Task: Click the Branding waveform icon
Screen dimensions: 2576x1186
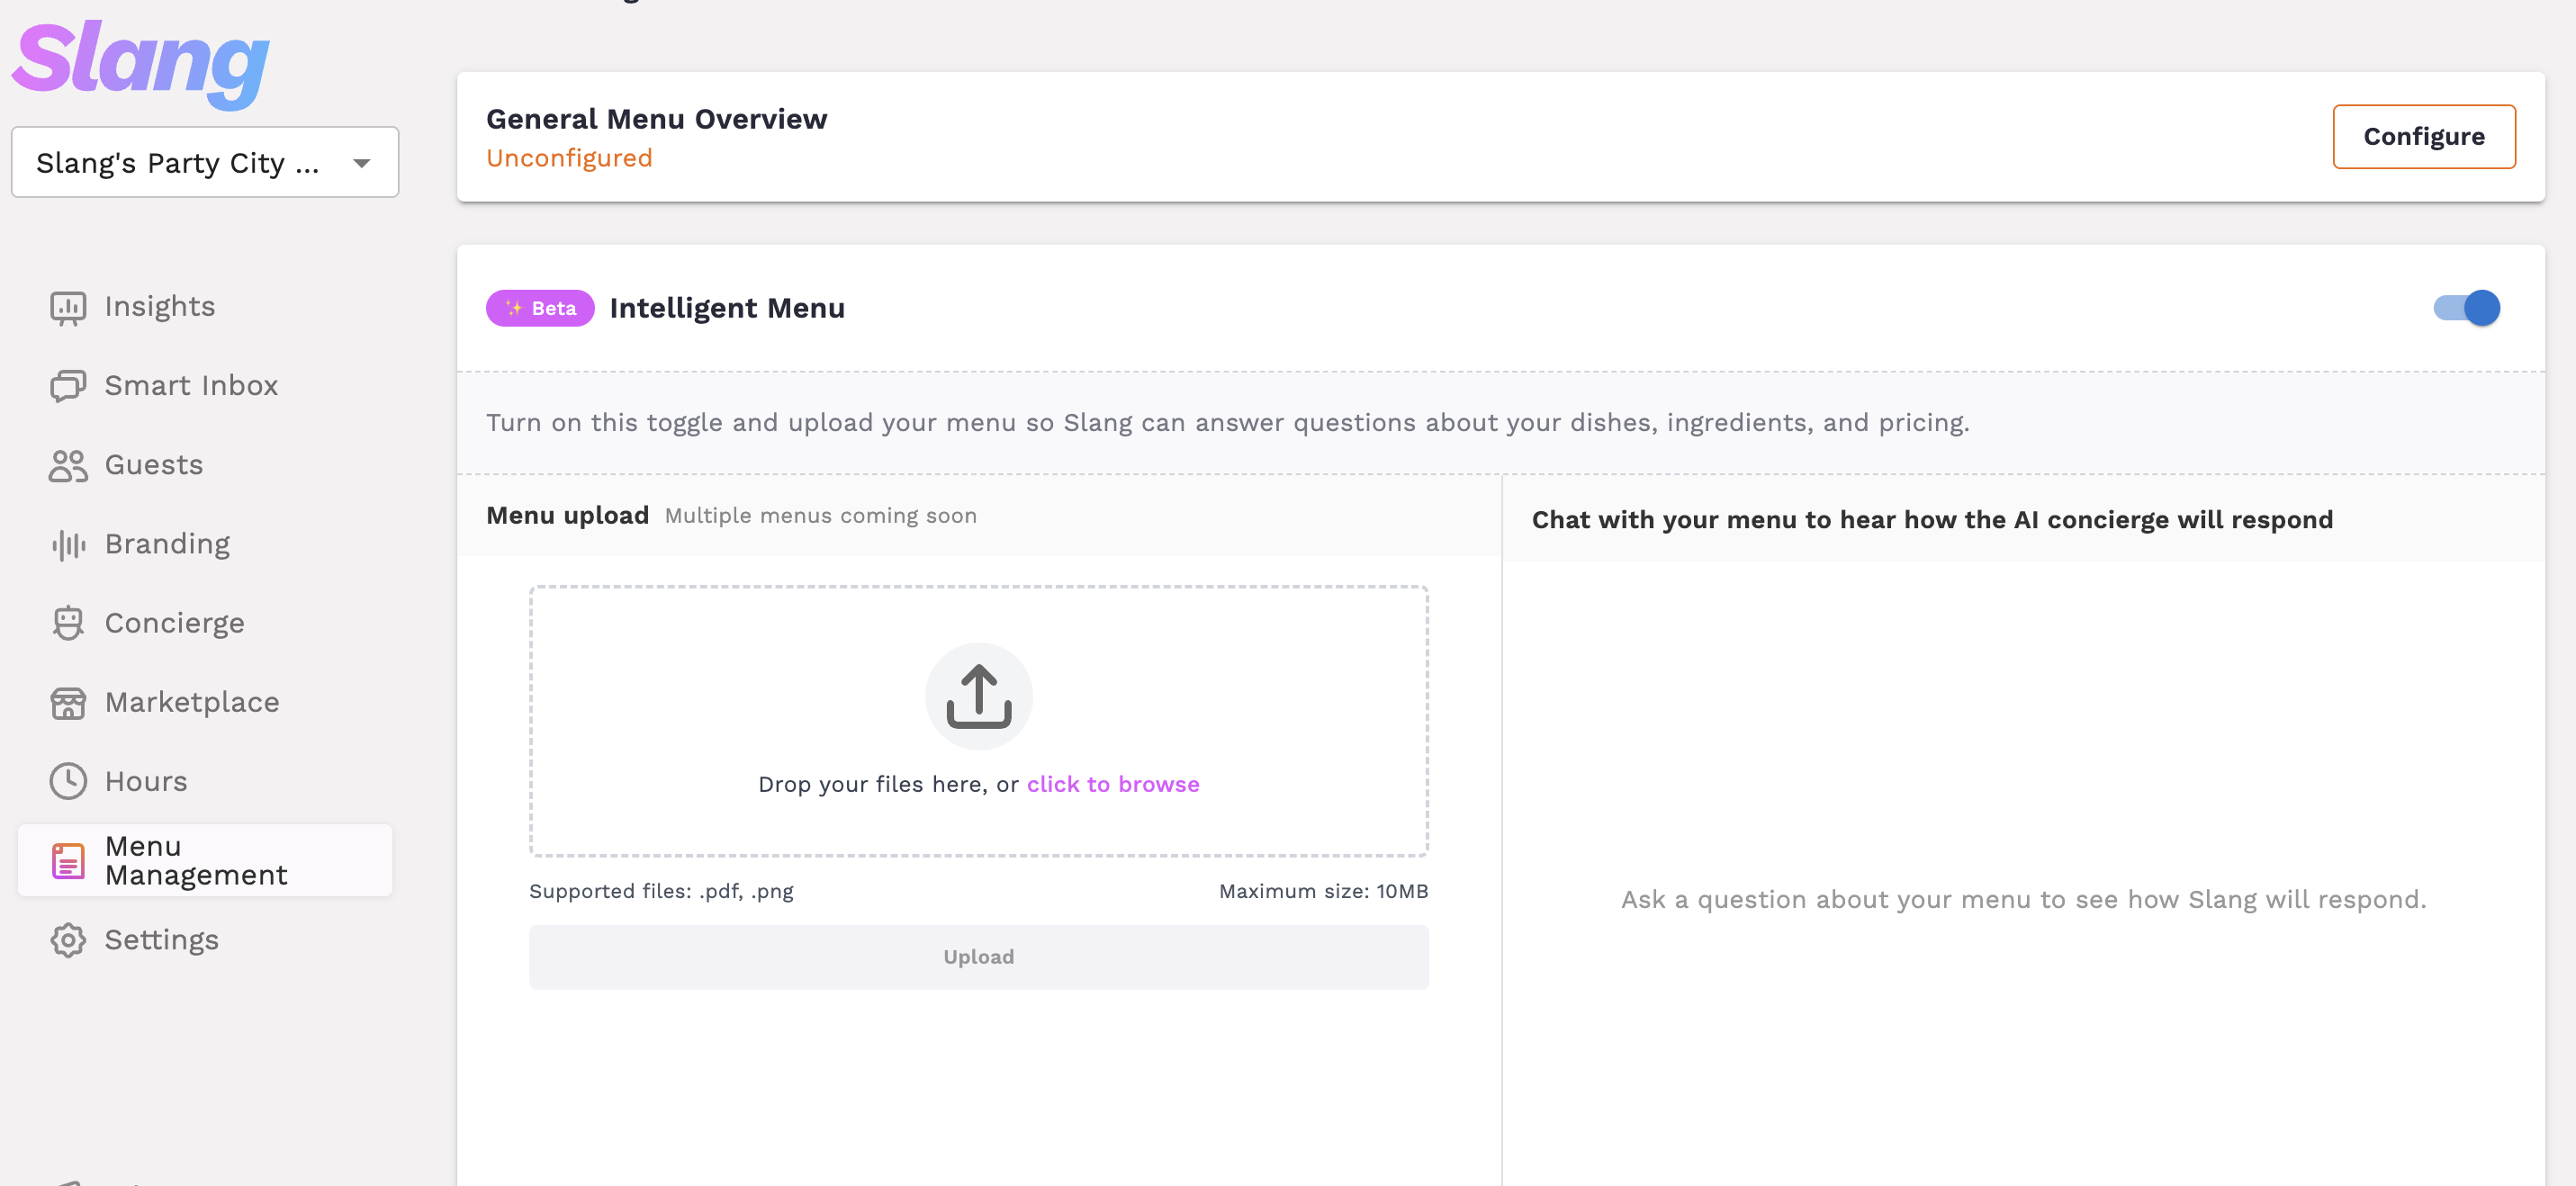Action: point(68,544)
